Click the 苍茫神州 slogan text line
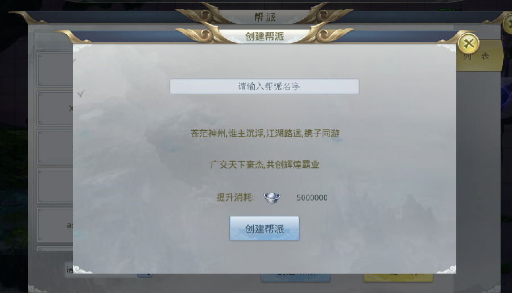This screenshot has width=512, height=293. coord(265,133)
